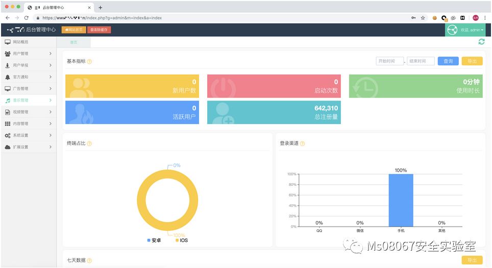492x268 pixels.
Task: Click the 网站概括 monitor icon
Action: tap(8, 42)
